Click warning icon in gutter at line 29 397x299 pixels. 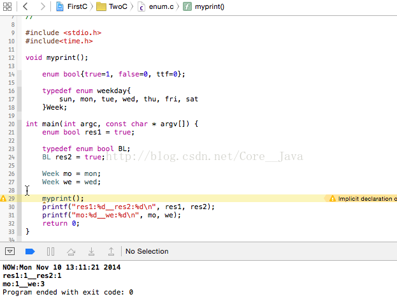click(3, 198)
